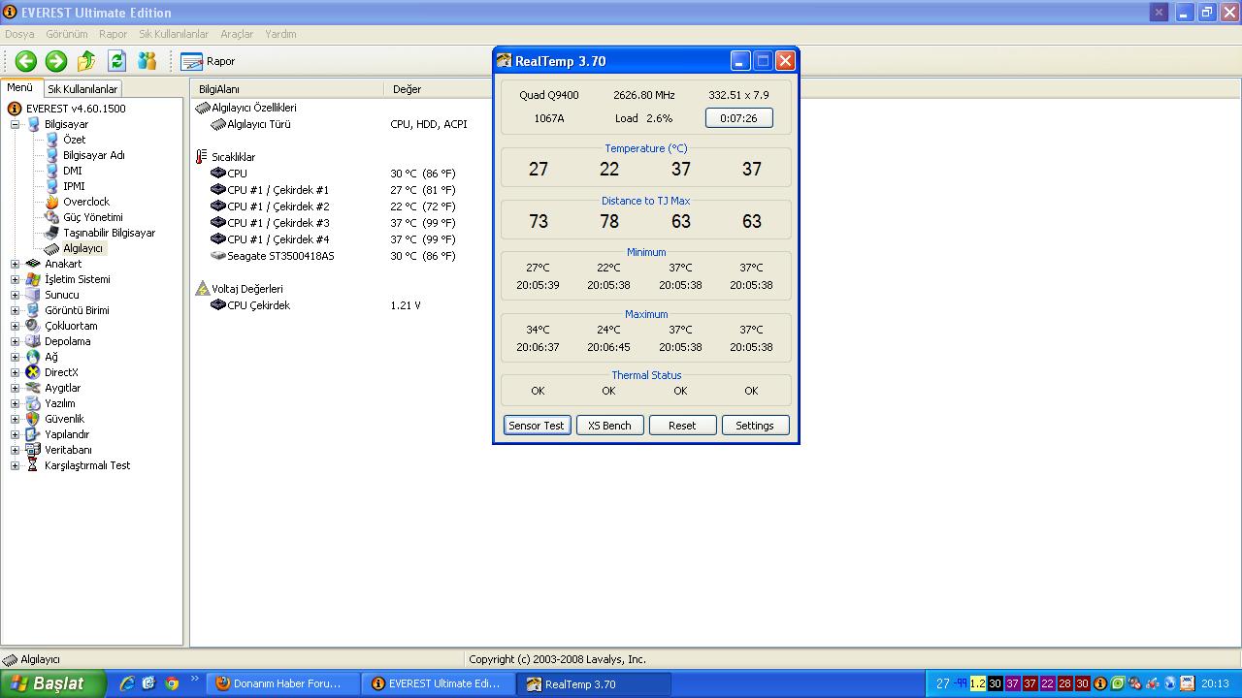Click the Up level toolbar icon

pyautogui.click(x=86, y=61)
